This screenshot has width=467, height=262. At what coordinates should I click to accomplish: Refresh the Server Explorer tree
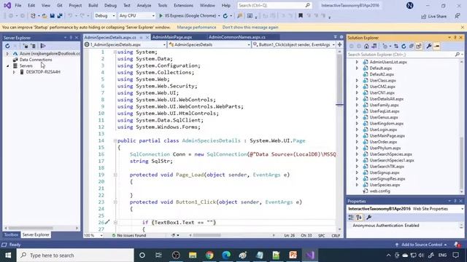7,46
